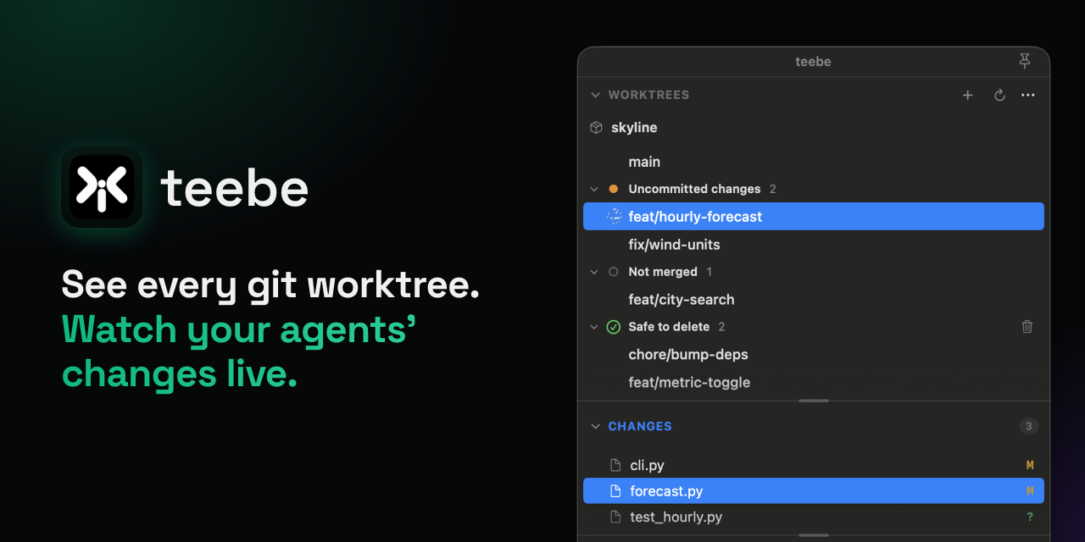Open the worktrees more options menu

click(x=1028, y=95)
